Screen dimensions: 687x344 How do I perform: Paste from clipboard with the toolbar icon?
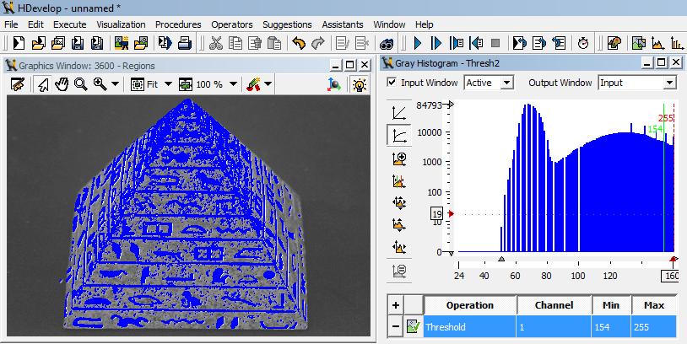tap(273, 43)
